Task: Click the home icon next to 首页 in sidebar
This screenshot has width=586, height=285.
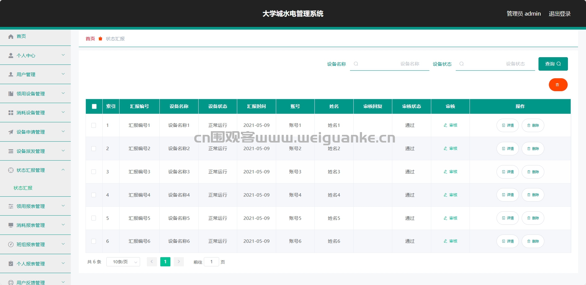Action: pos(11,36)
